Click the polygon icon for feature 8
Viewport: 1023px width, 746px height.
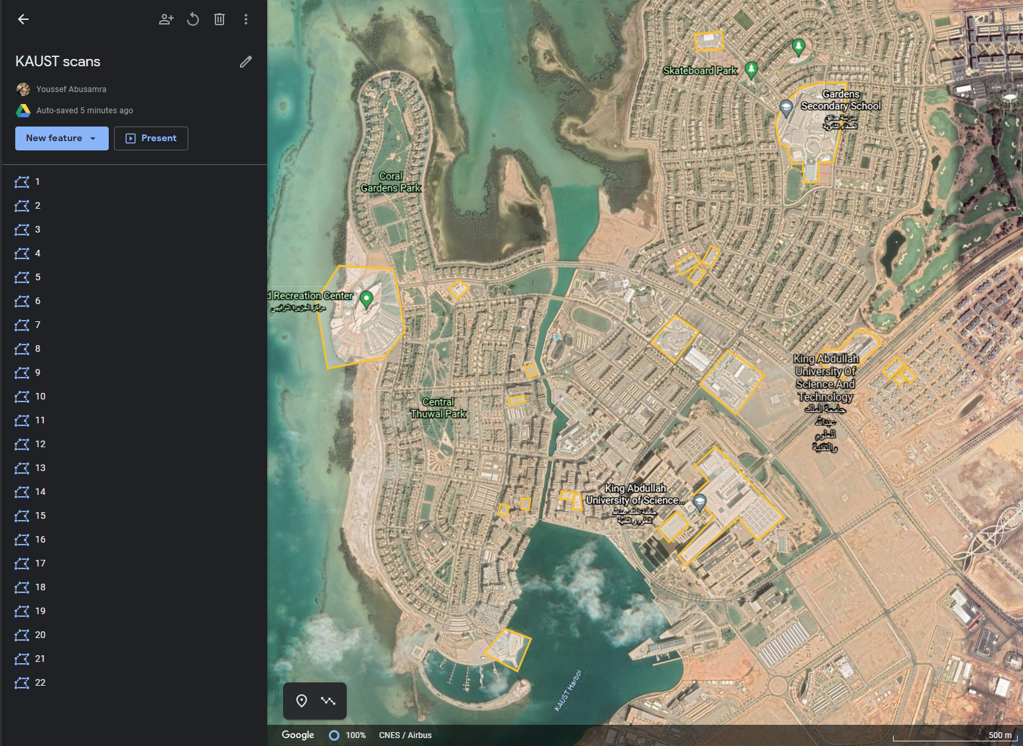22,349
